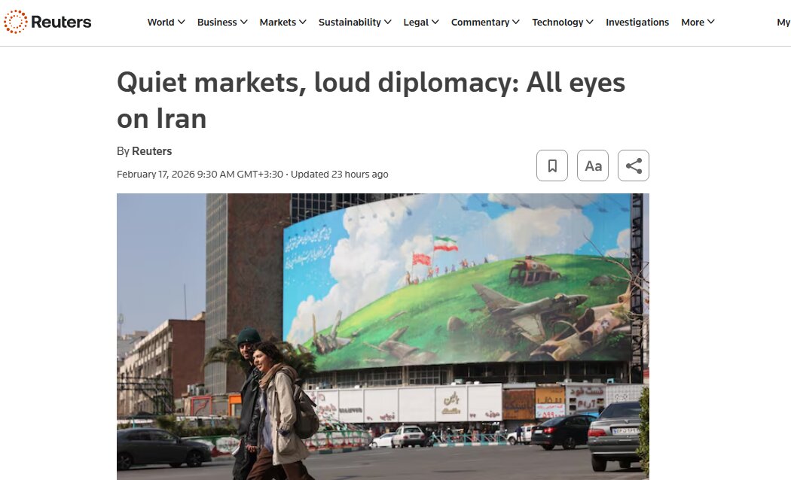Expand the Sustainability navigation chevron
Image resolution: width=791 pixels, height=480 pixels.
tap(387, 22)
